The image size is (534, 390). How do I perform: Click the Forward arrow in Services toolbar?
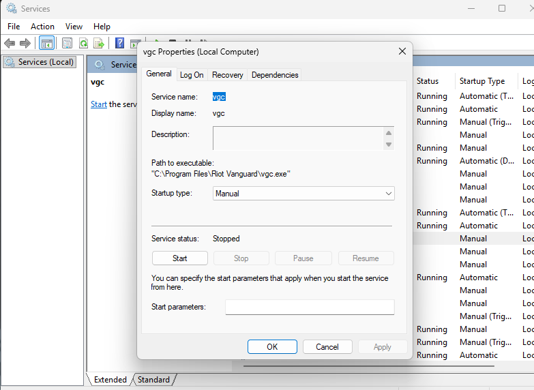click(25, 43)
